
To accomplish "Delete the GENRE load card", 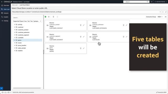I will click(81, 48).
